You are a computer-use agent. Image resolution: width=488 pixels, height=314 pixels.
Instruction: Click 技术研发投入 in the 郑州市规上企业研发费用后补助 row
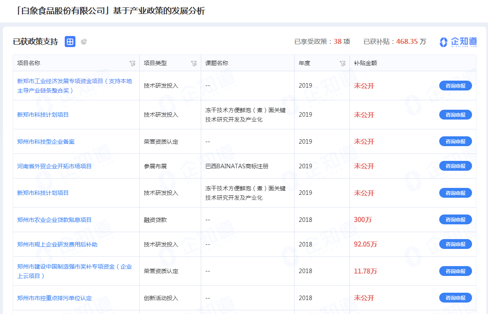(x=161, y=245)
